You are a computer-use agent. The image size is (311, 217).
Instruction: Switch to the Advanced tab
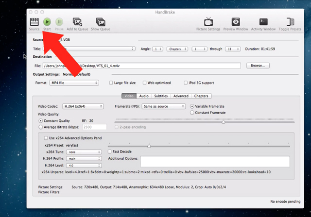181,96
